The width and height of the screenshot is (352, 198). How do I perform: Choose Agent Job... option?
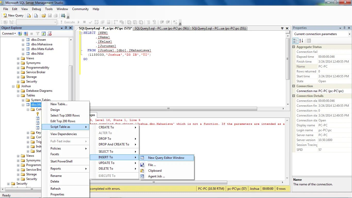click(166, 176)
